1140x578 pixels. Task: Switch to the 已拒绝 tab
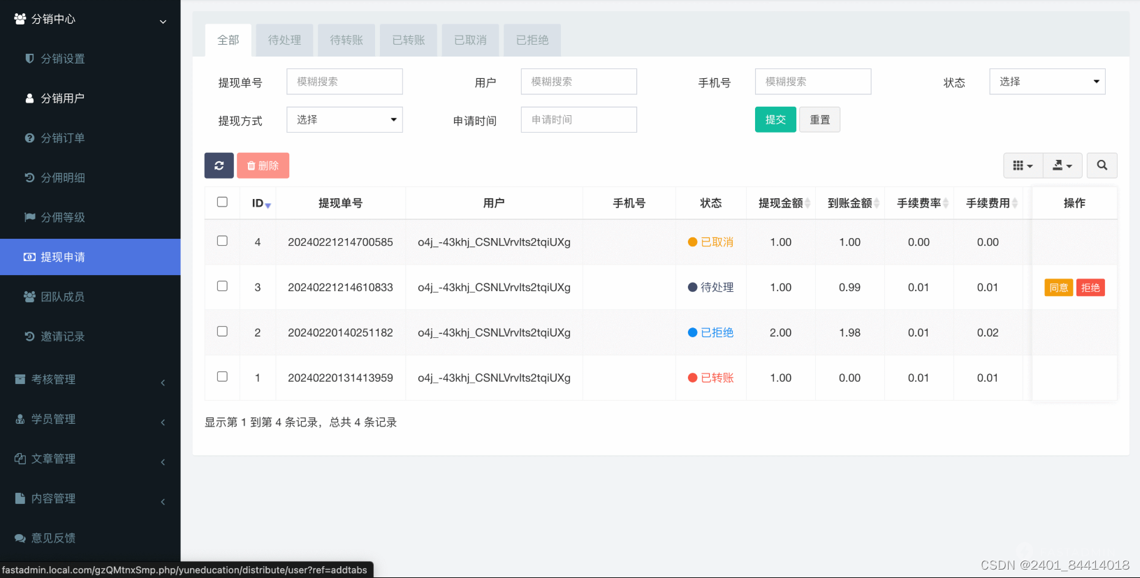pos(532,40)
